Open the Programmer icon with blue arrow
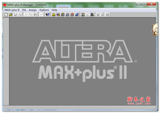The height and width of the screenshot is (113, 160). coord(77,15)
